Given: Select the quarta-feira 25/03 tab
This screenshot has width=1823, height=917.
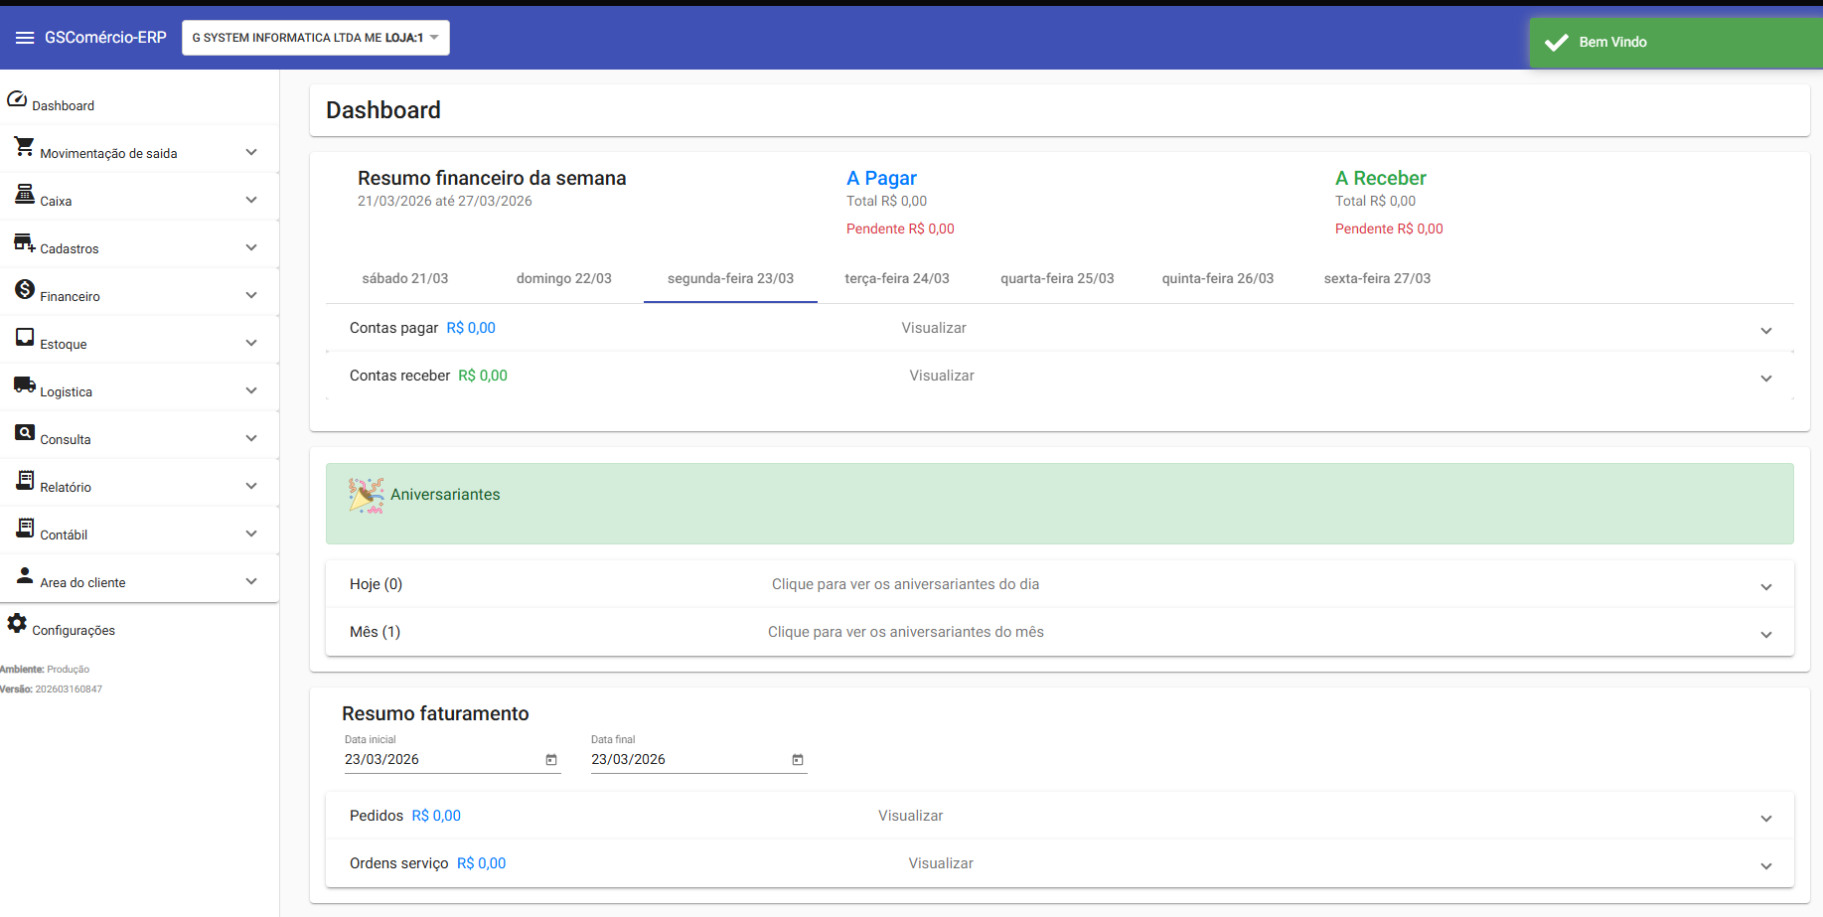Looking at the screenshot, I should [1057, 279].
